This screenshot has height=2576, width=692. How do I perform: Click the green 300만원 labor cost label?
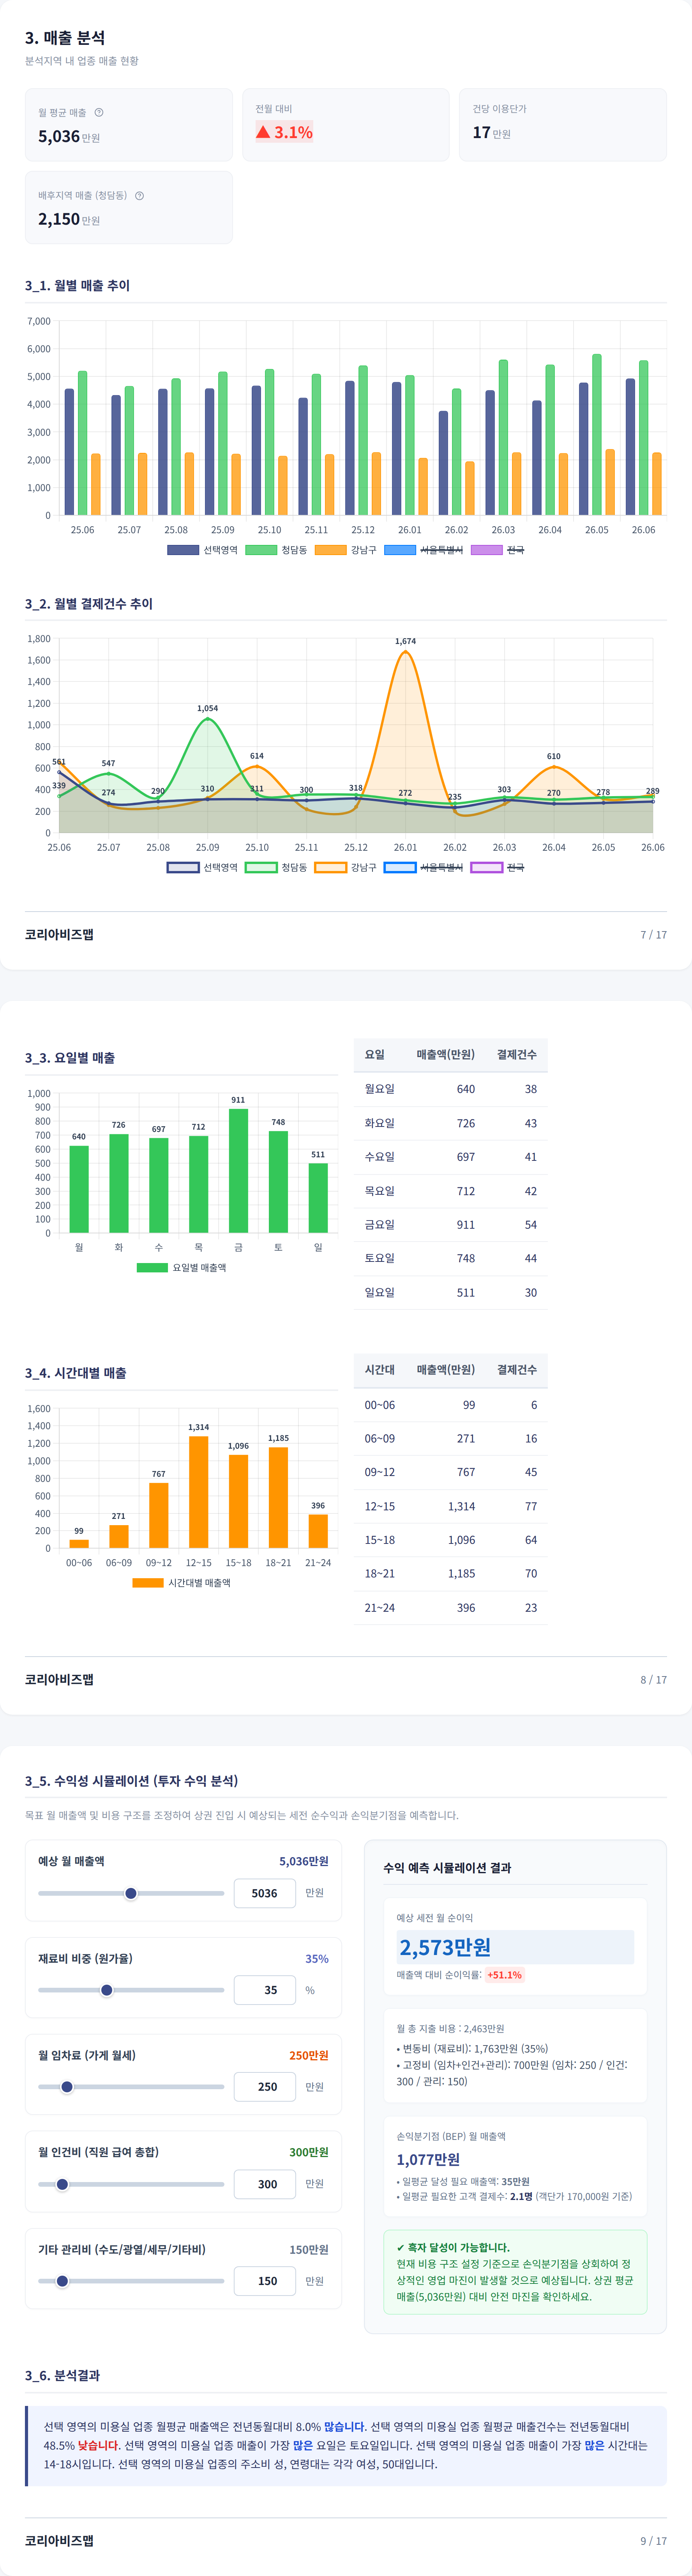pos(309,2152)
